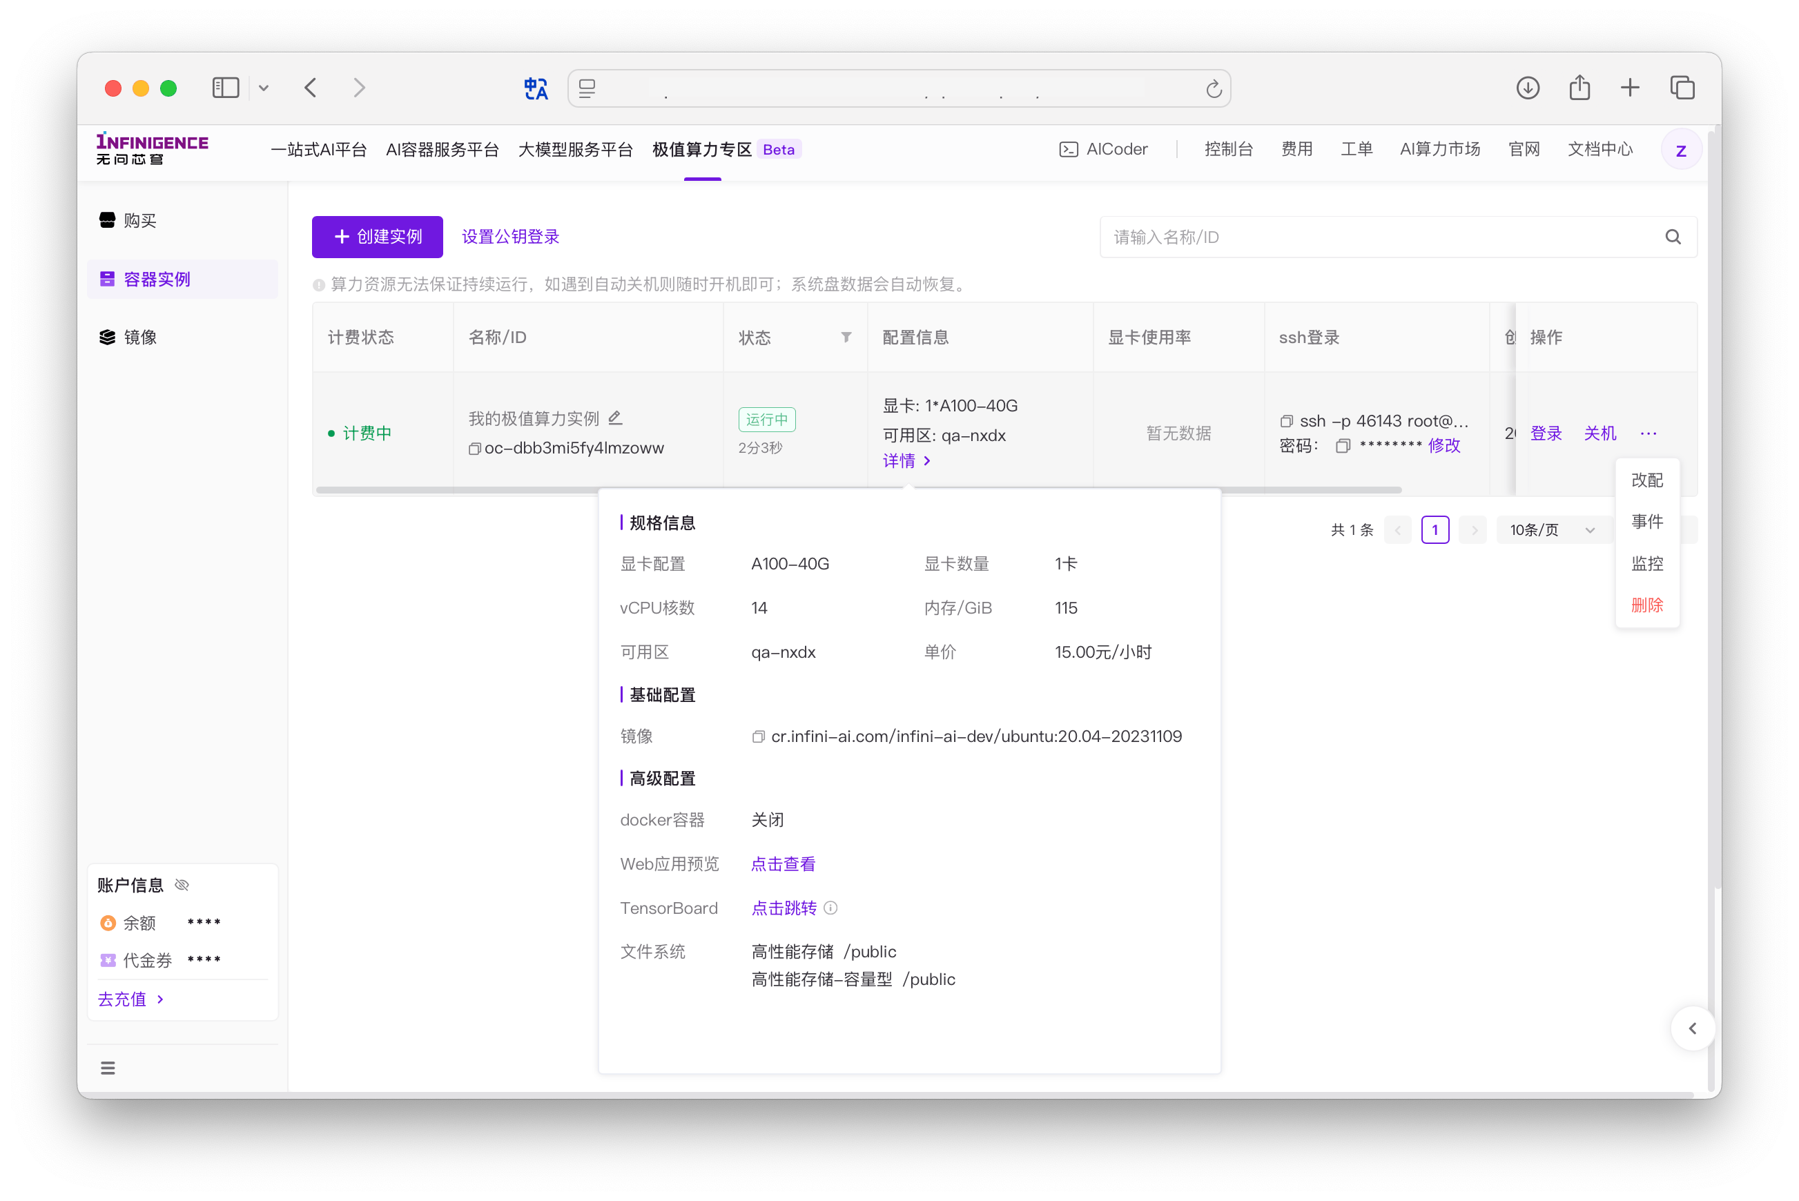
Task: Choose 删除 from the actions menu
Action: (x=1646, y=605)
